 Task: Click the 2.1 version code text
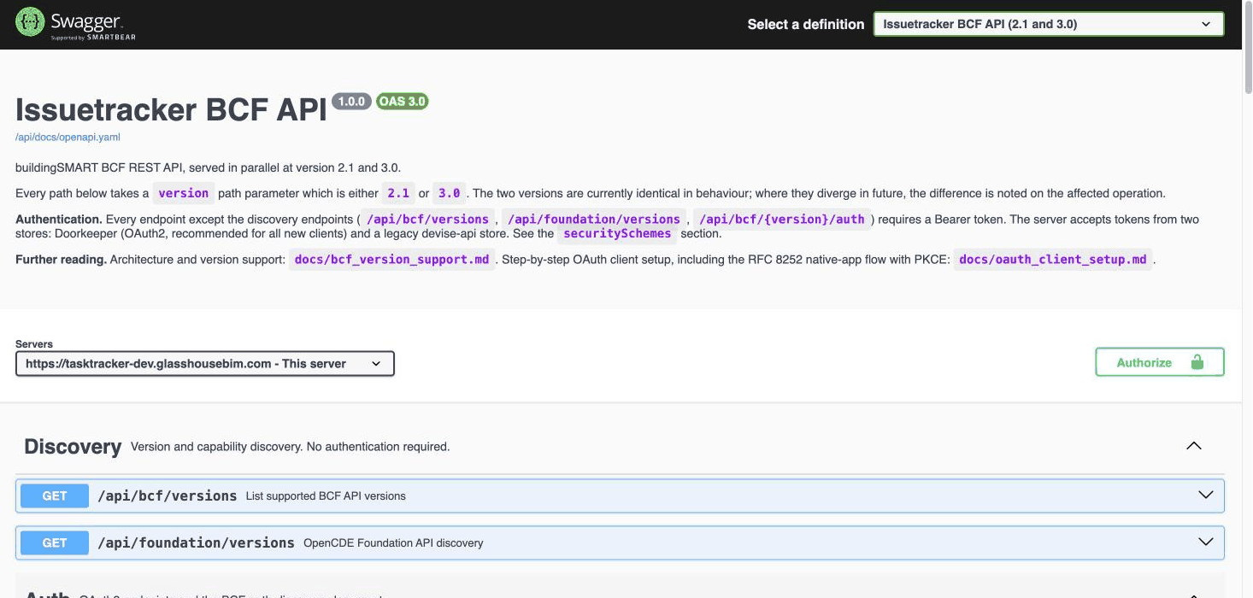(x=398, y=193)
